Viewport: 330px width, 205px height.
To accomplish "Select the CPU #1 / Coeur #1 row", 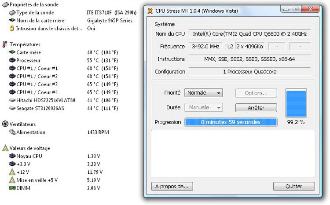I will click(x=37, y=68).
